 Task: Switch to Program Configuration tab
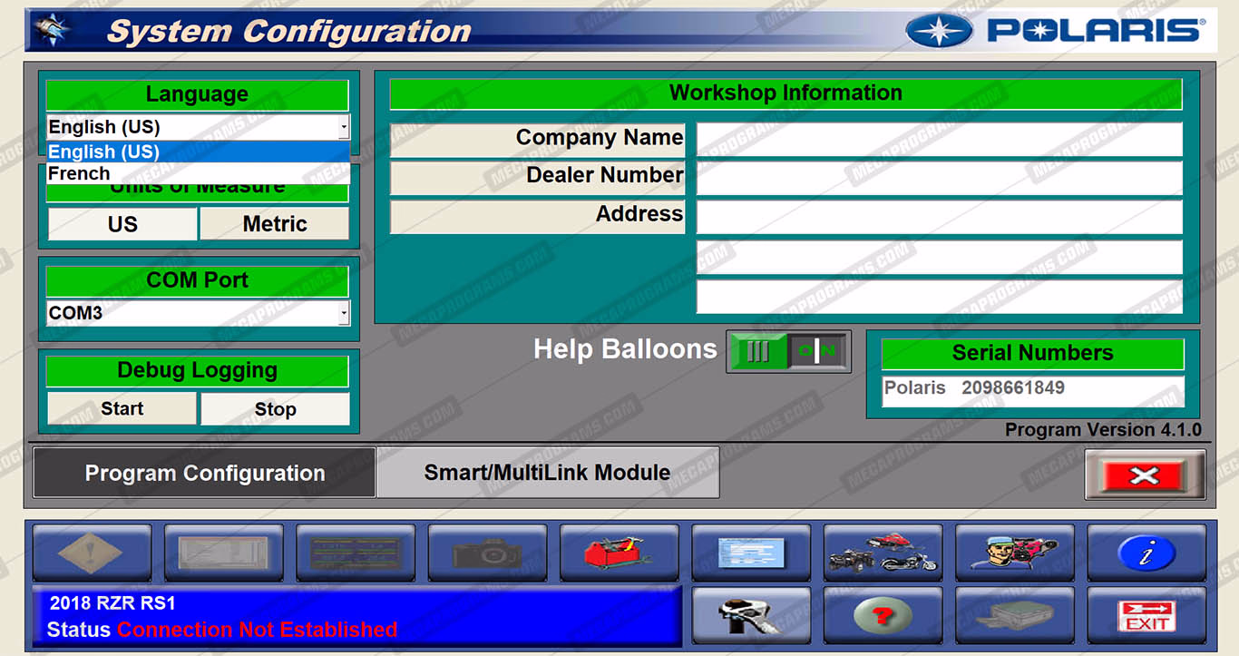[x=204, y=473]
